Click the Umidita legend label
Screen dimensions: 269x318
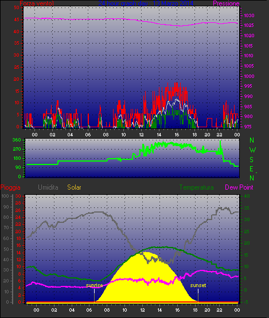(48, 187)
